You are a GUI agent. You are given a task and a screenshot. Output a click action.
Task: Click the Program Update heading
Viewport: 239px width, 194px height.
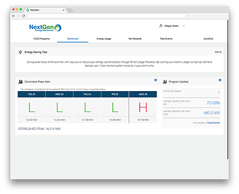point(178,81)
